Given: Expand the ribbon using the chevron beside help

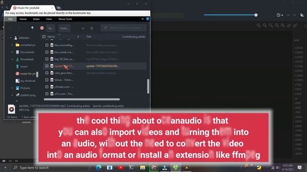Looking at the screenshot, I should [x=142, y=19].
